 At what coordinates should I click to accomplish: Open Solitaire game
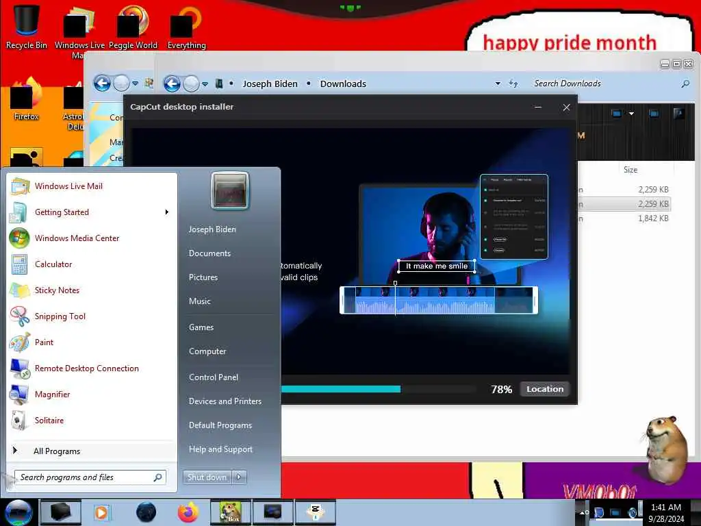coord(92,420)
